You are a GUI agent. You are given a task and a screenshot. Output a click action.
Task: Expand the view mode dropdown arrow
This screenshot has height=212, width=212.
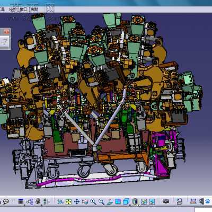click(139, 205)
